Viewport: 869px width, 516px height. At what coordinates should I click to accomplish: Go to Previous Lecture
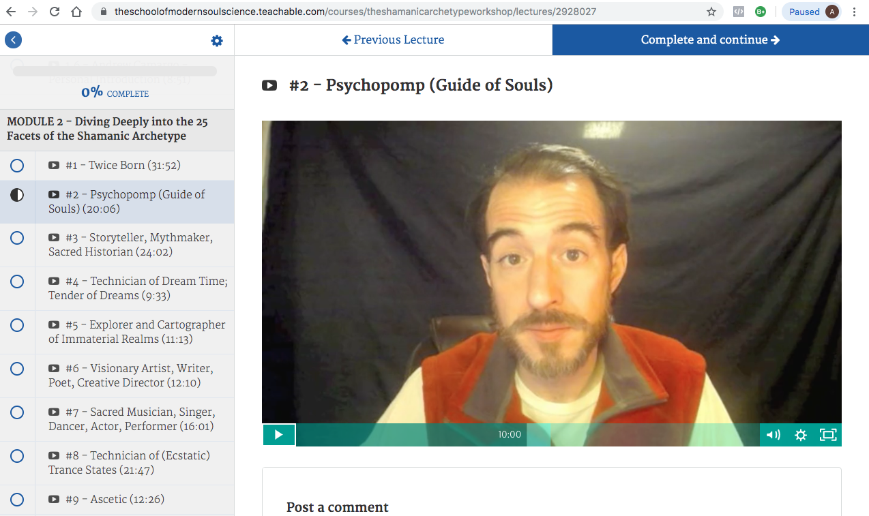[x=393, y=40]
